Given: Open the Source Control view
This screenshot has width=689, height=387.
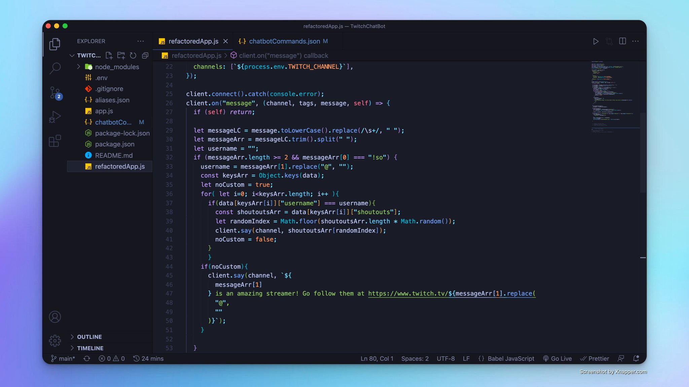Looking at the screenshot, I should point(55,92).
